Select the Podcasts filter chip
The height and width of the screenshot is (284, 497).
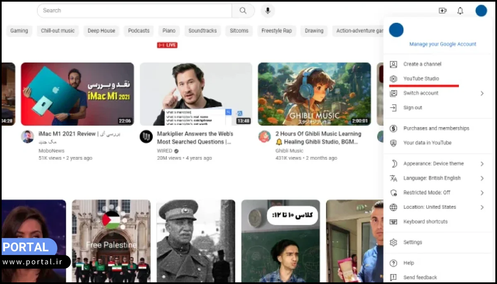pyautogui.click(x=138, y=31)
